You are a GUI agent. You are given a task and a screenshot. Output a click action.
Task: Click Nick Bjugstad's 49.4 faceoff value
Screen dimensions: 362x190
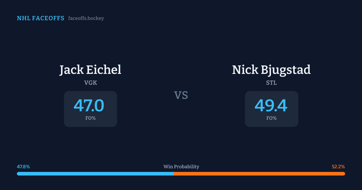pyautogui.click(x=271, y=106)
